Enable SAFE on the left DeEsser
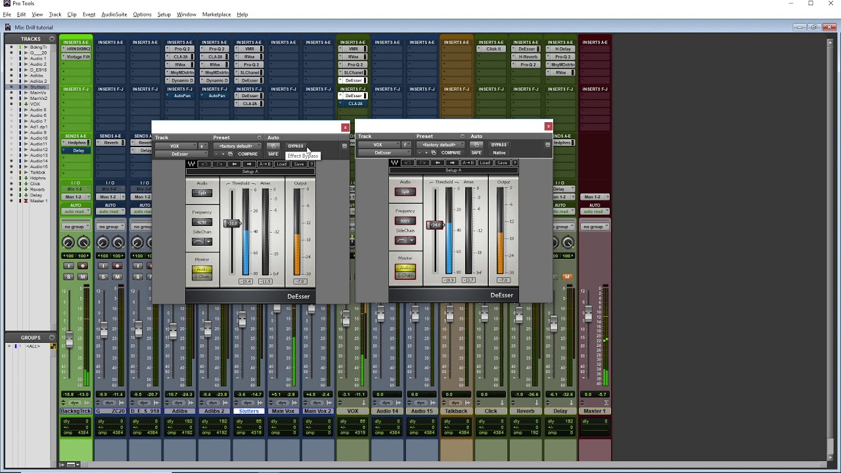The height and width of the screenshot is (473, 841). tap(273, 154)
